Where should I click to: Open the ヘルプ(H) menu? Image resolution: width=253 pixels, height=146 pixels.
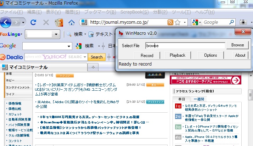pyautogui.click(x=205, y=12)
